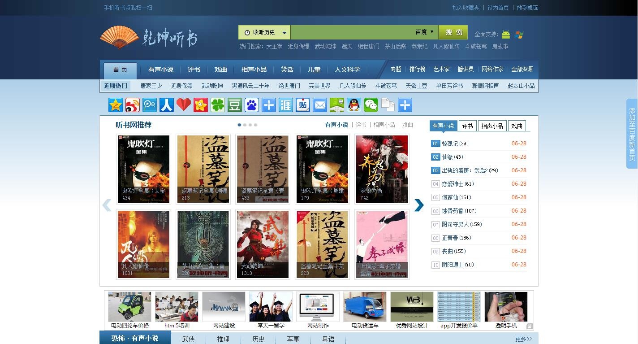Open the 全部资源 navigation link
The height and width of the screenshot is (344, 638).
(522, 69)
